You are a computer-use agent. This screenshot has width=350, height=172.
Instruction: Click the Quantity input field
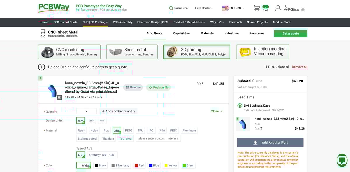(x=86, y=111)
